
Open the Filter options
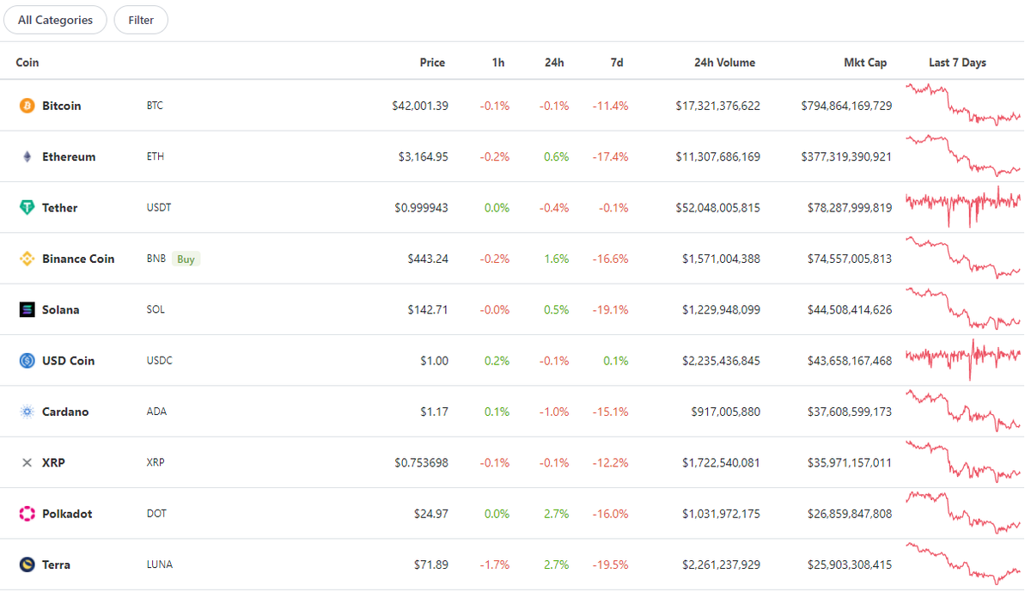tap(141, 20)
